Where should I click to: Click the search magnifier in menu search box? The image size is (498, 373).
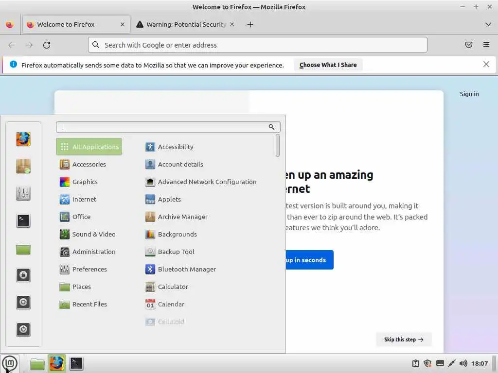click(271, 127)
